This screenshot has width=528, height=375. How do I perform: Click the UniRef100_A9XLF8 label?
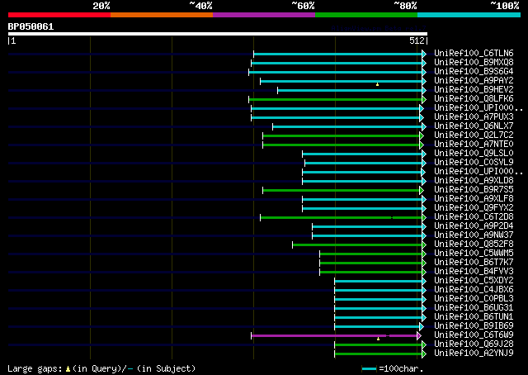474,199
